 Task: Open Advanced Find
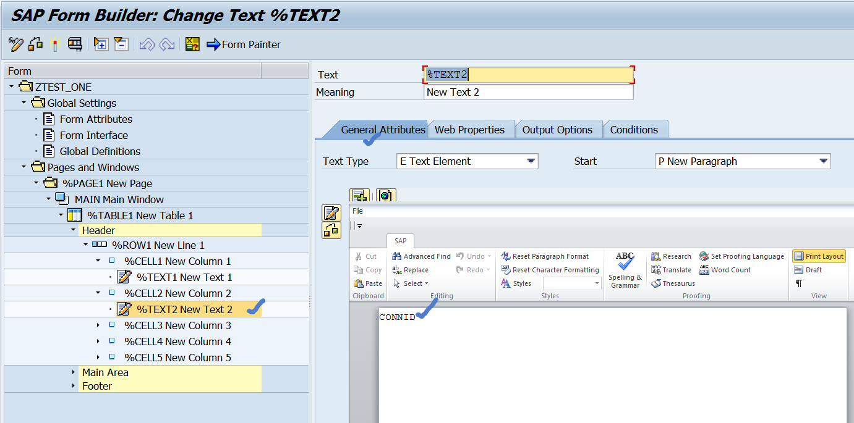421,256
